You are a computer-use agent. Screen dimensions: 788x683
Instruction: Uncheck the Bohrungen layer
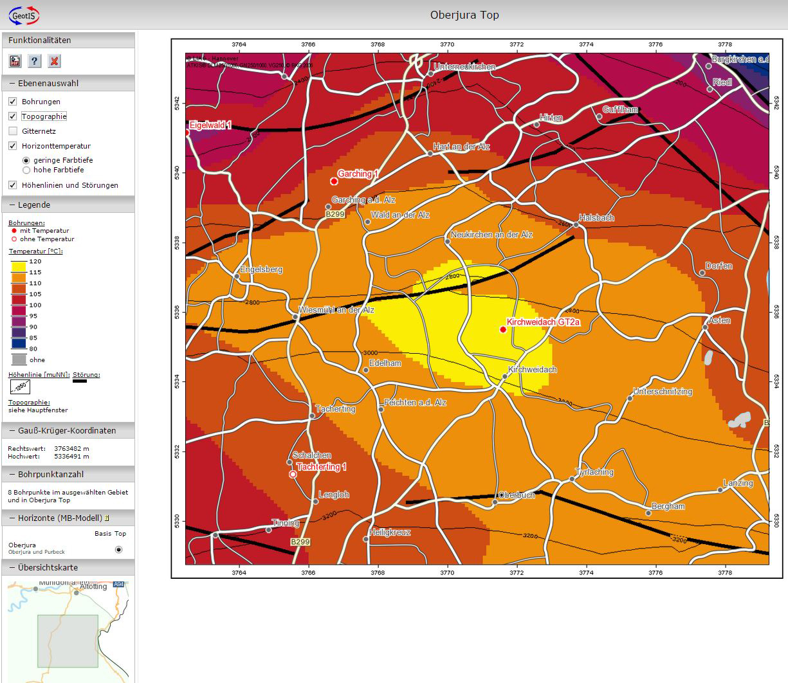point(13,102)
